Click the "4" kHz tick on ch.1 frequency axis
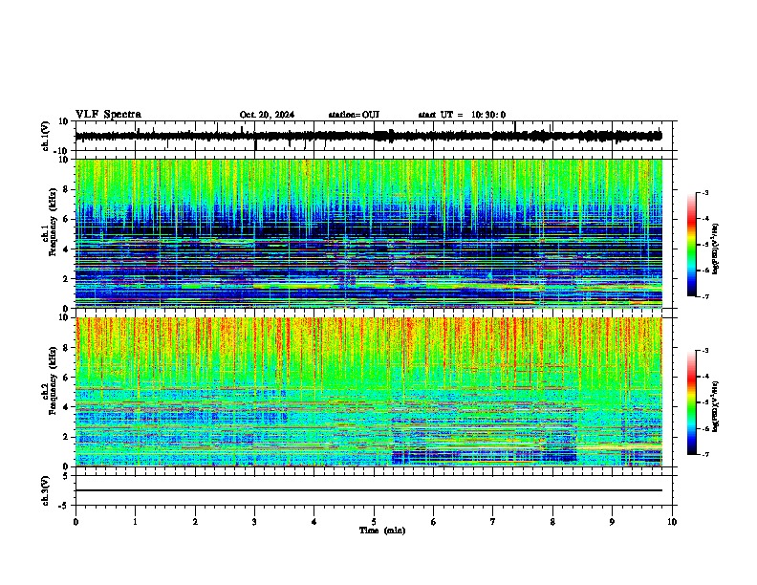This screenshot has width=757, height=585. (66, 249)
